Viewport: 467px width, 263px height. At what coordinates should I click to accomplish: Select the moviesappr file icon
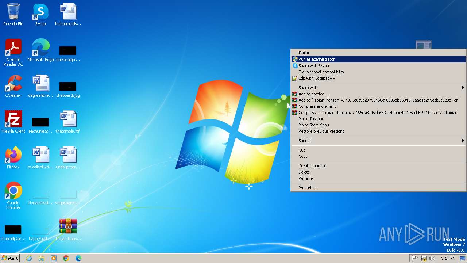(68, 53)
